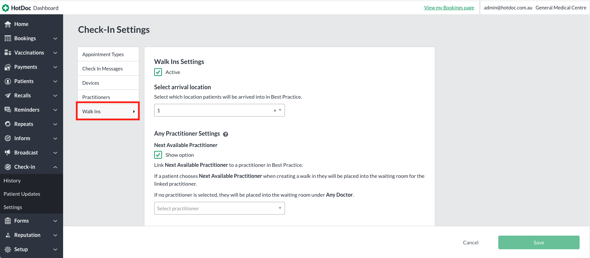
Task: Expand the Bookings menu chevron
Action: pos(55,39)
